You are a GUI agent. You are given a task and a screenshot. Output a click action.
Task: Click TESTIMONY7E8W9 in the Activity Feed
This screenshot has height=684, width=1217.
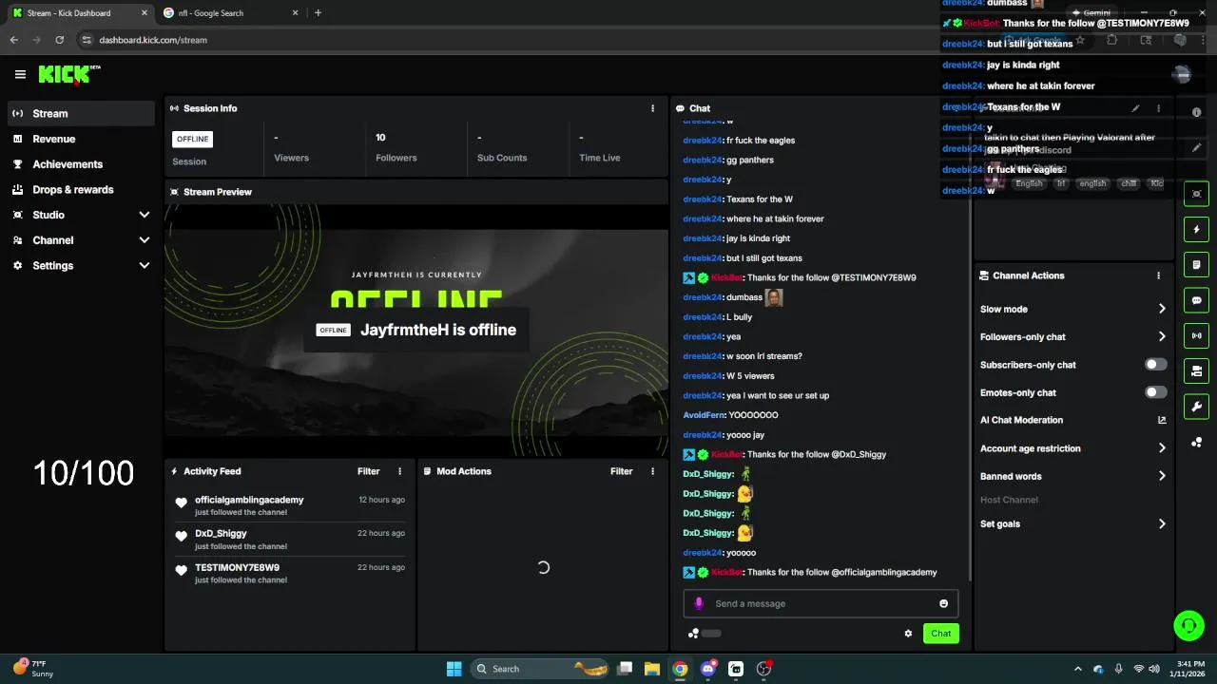tap(237, 568)
